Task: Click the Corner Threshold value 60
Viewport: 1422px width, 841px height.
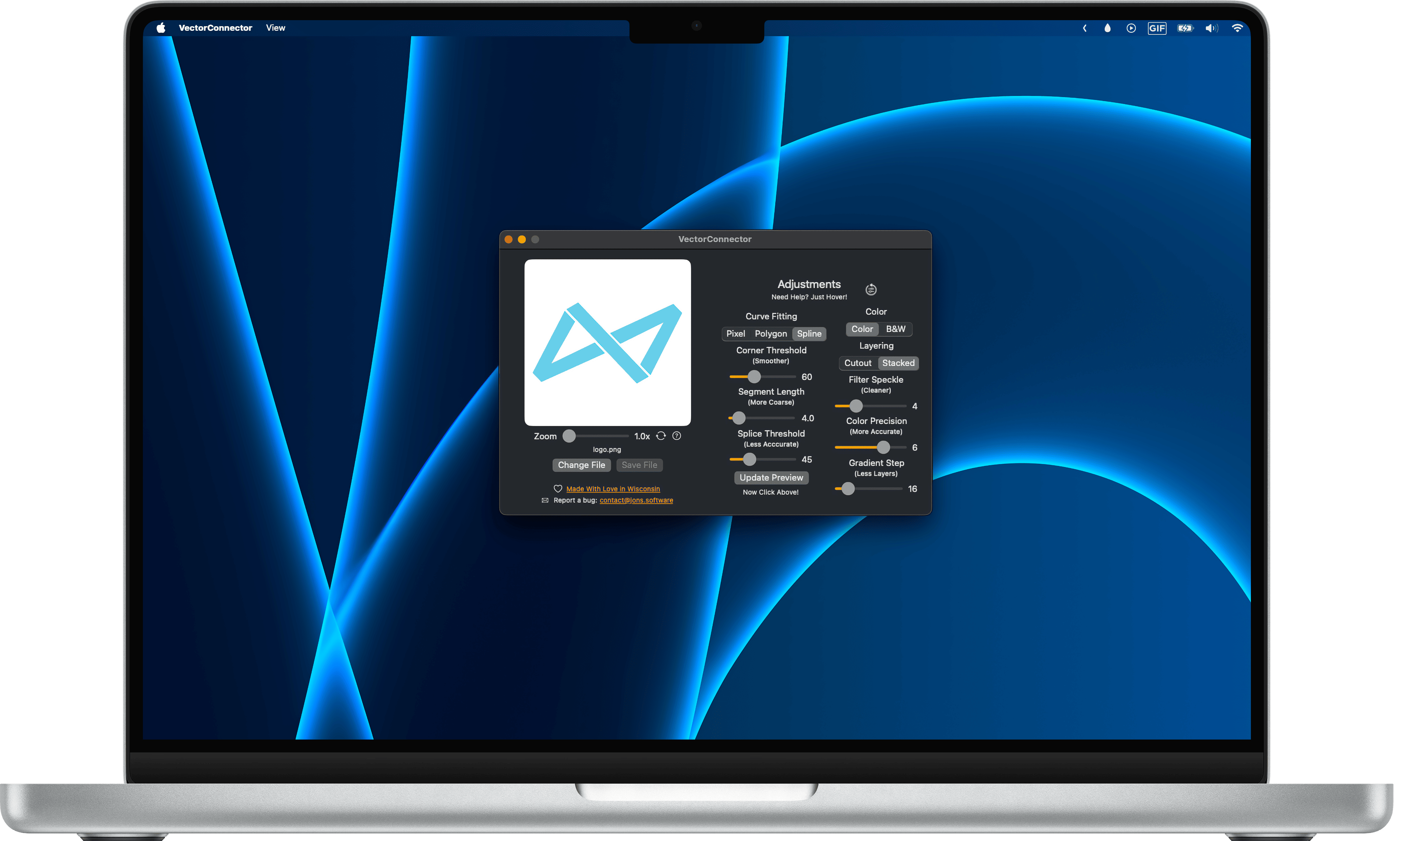Action: (806, 377)
